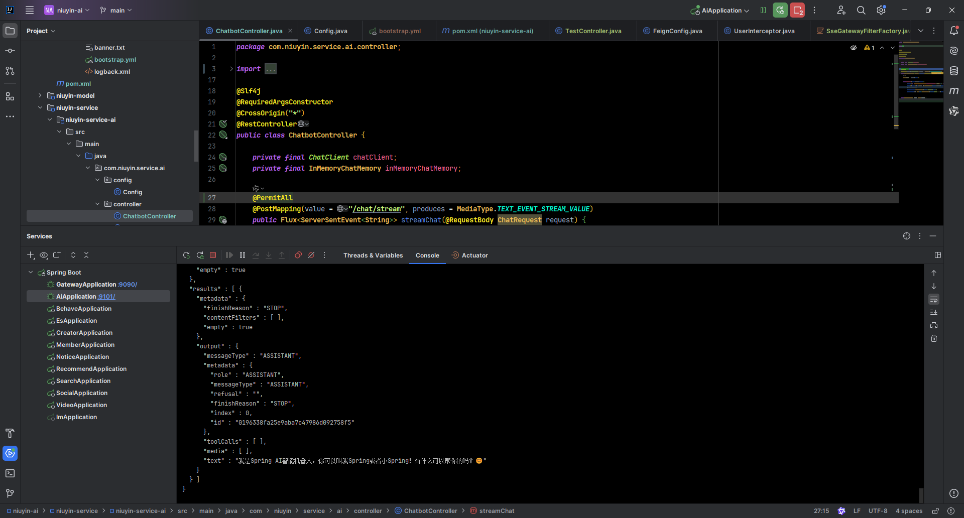Viewport: 964px width, 518px height.
Task: Open the Pull Requests tool window icon
Action: 10,71
